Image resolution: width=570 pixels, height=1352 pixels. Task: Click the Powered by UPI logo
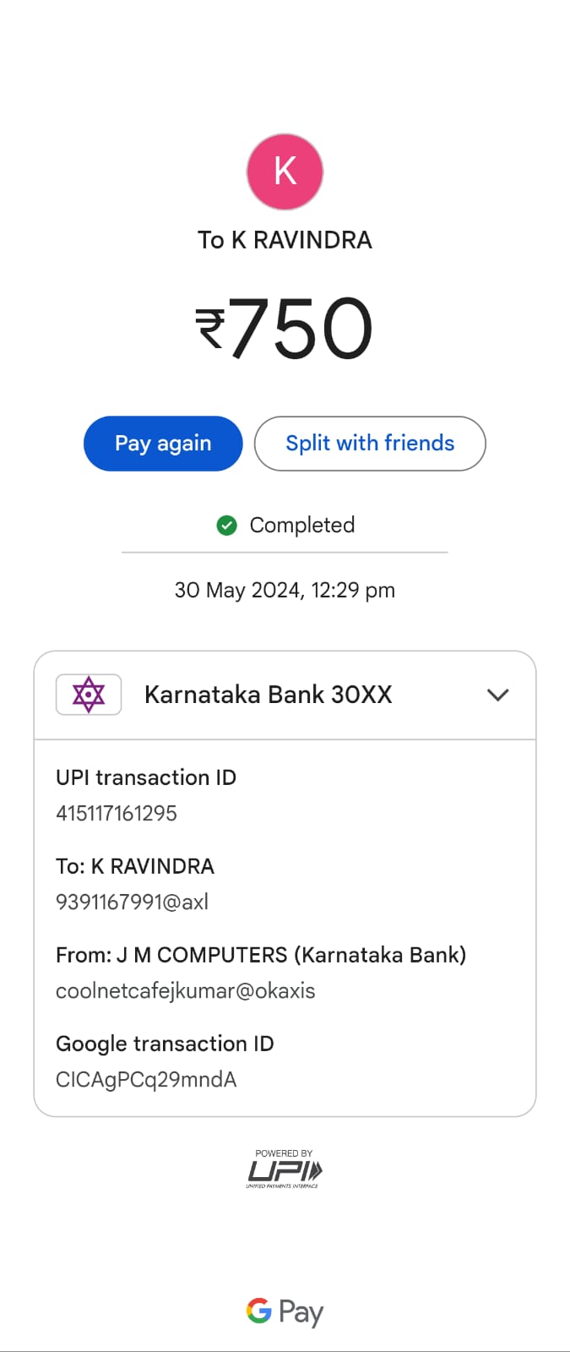click(285, 1169)
